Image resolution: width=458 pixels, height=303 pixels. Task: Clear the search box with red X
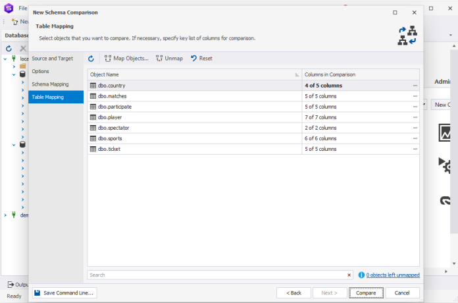point(349,275)
